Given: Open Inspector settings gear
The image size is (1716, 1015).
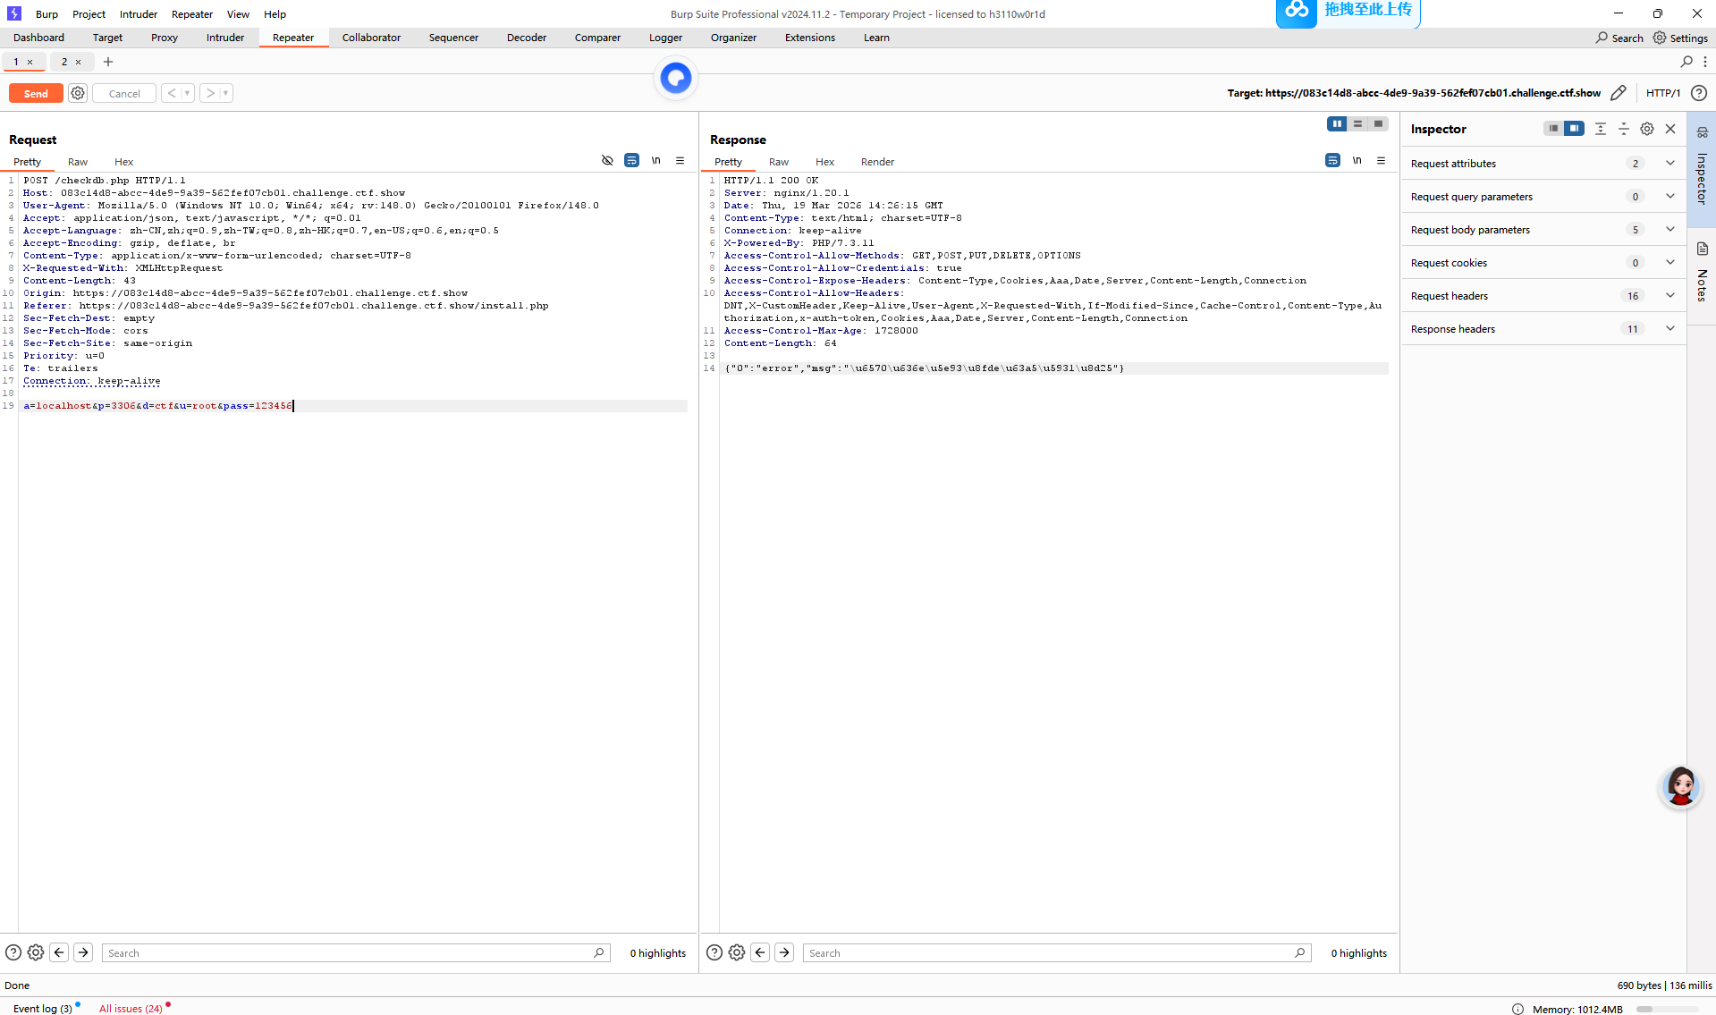Looking at the screenshot, I should [1647, 129].
